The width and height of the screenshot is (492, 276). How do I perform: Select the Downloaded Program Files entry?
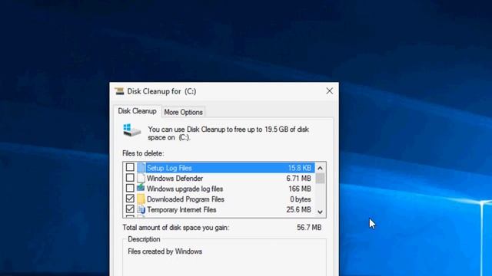[x=185, y=199]
